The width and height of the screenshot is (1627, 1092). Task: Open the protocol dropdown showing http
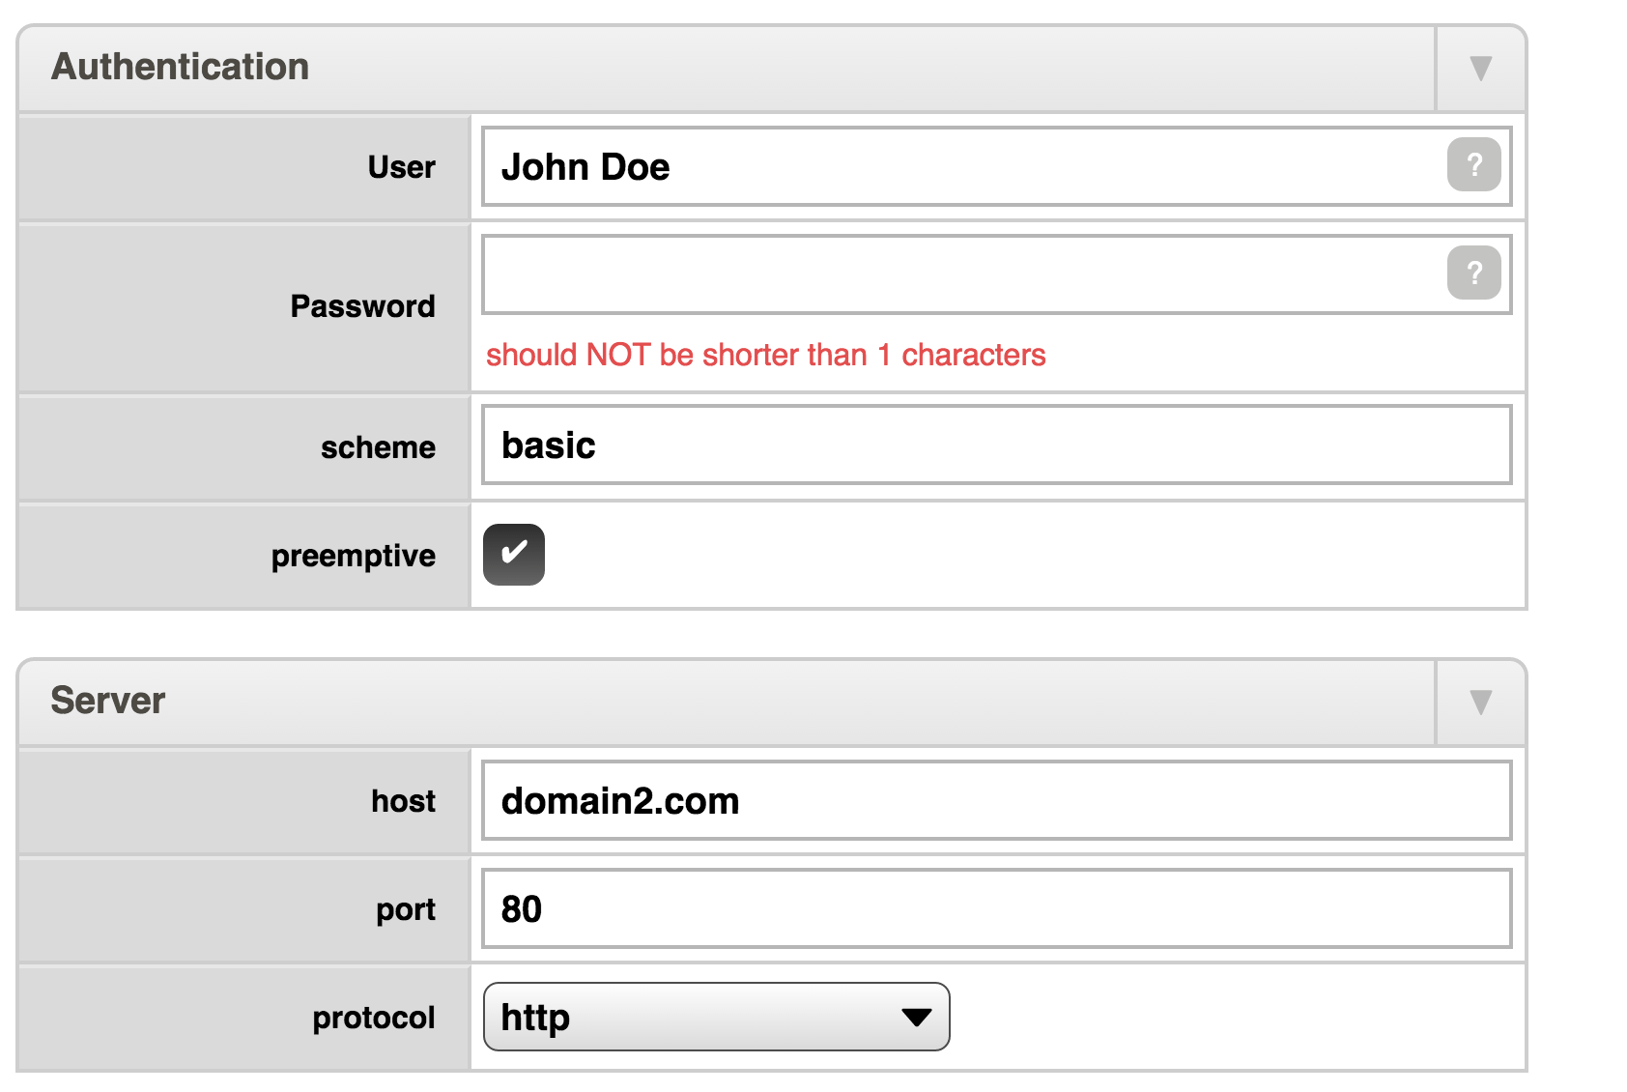point(717,1017)
